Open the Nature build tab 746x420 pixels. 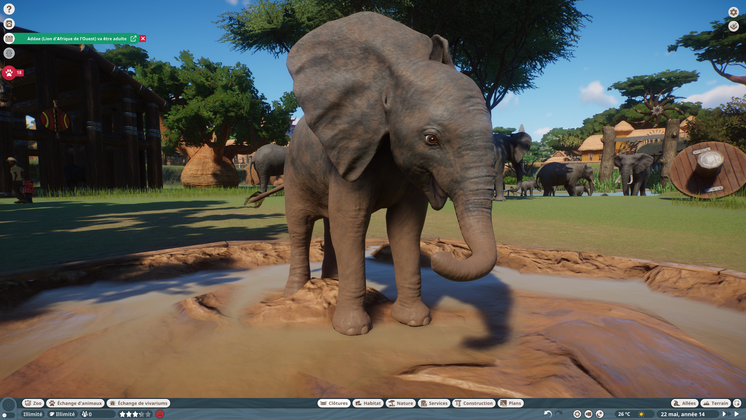401,403
